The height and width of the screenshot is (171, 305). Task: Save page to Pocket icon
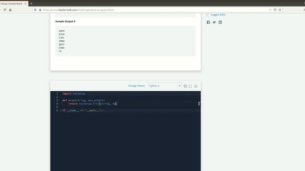tap(275, 9)
